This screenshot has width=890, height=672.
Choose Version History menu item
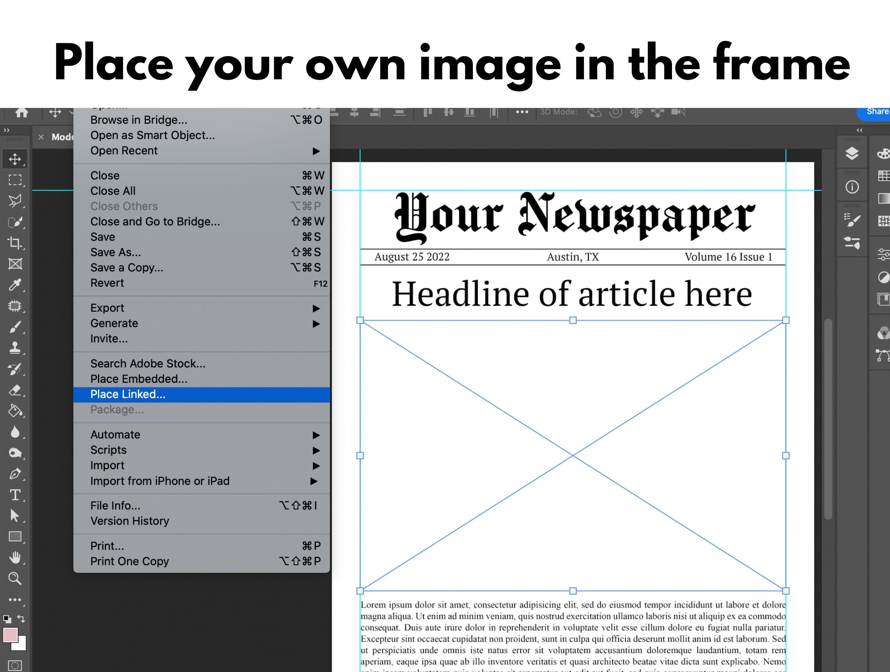pyautogui.click(x=202, y=521)
